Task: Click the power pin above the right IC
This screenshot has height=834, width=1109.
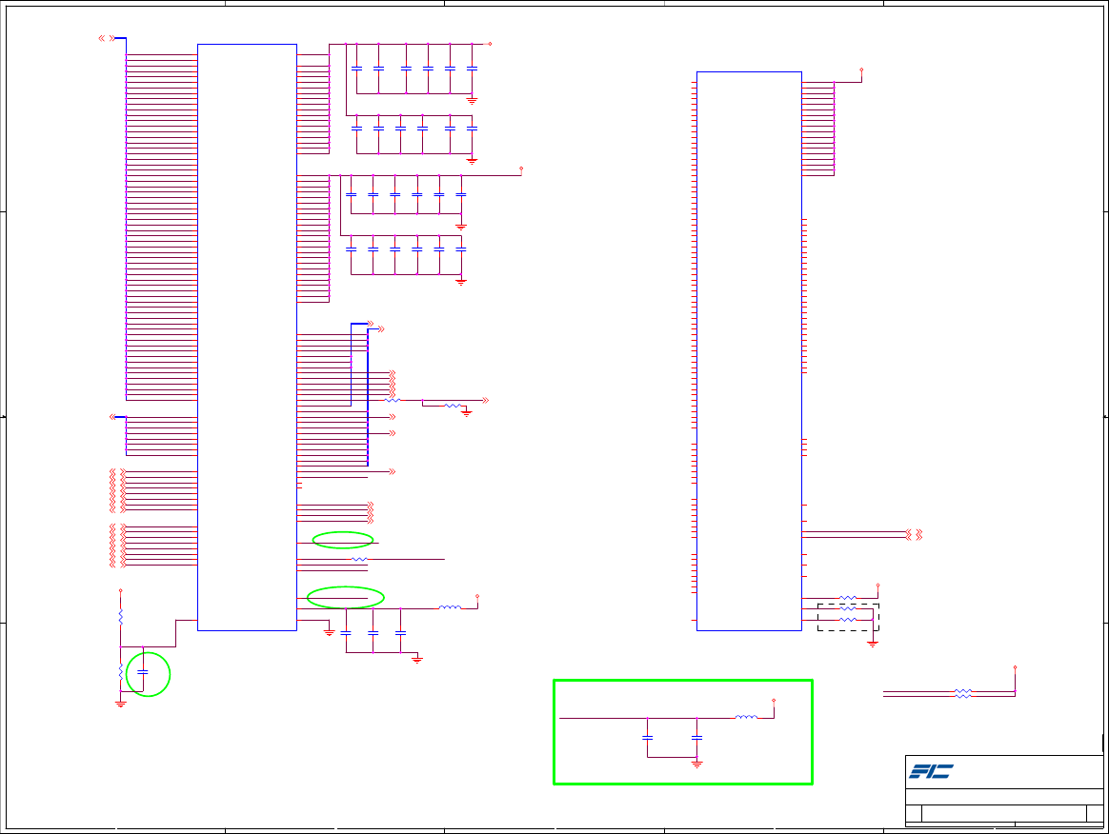Action: 861,69
